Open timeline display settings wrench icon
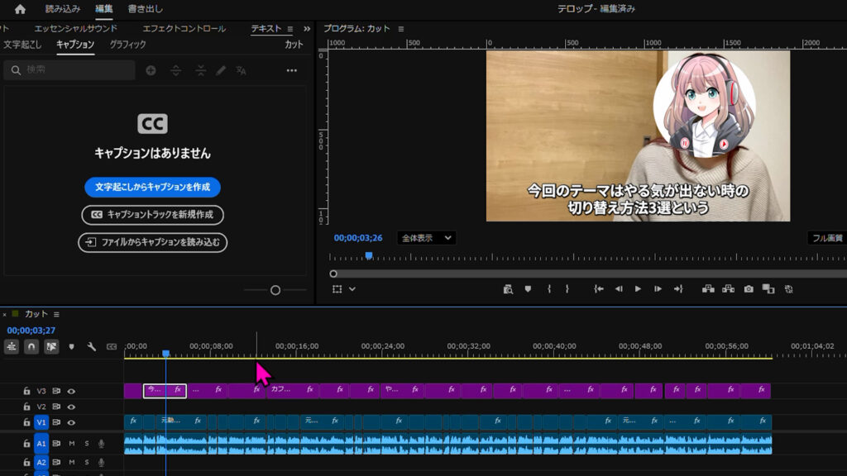This screenshot has width=847, height=476. point(92,347)
